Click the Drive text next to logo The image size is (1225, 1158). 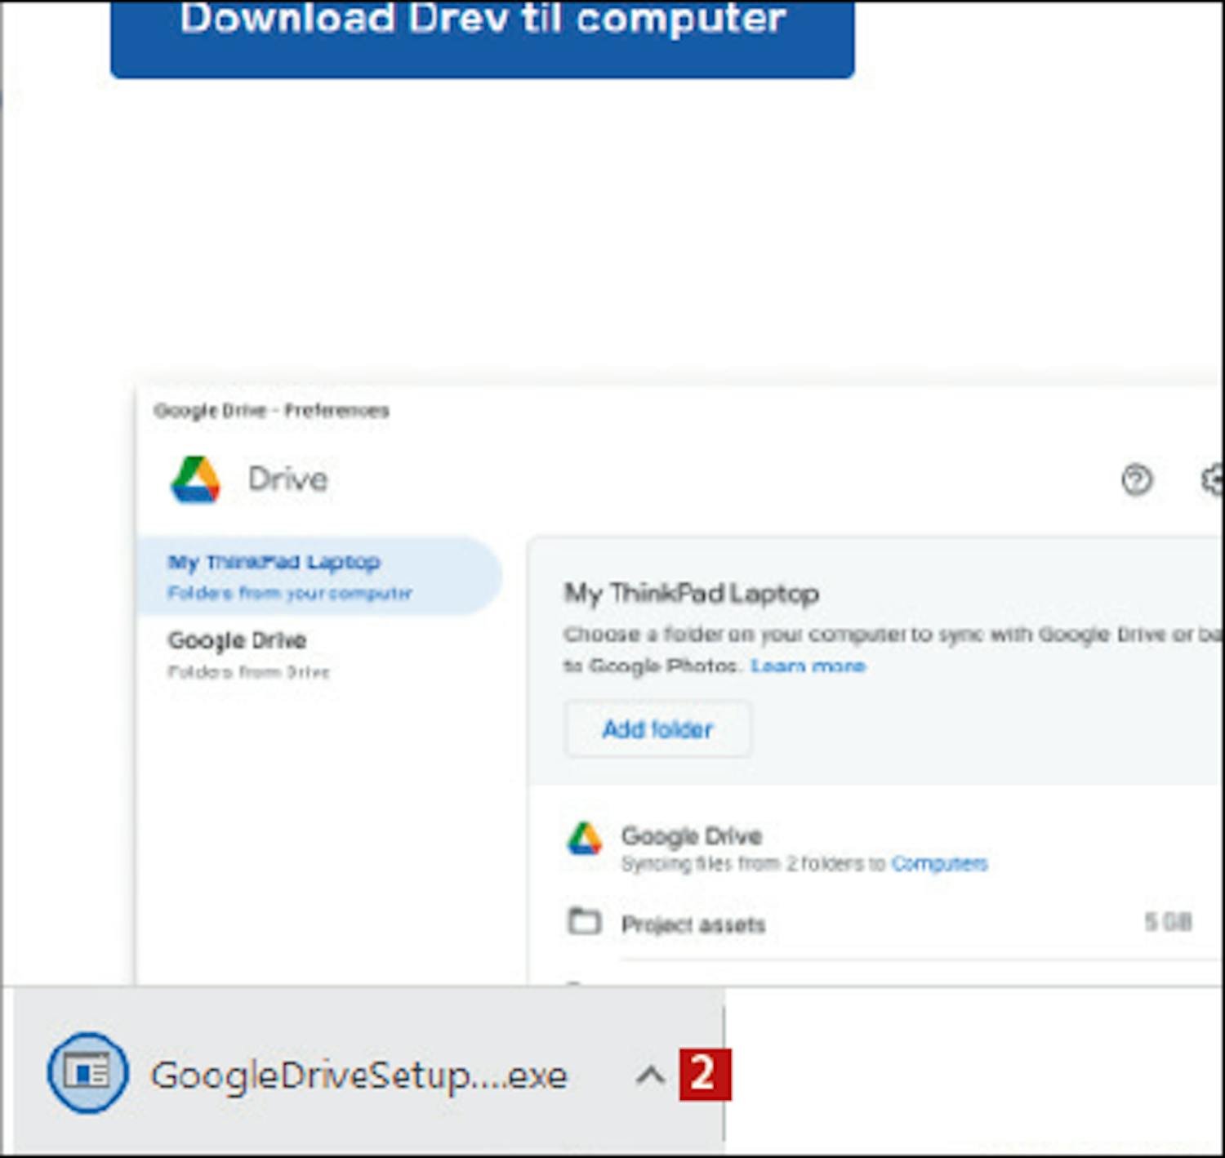coord(287,479)
